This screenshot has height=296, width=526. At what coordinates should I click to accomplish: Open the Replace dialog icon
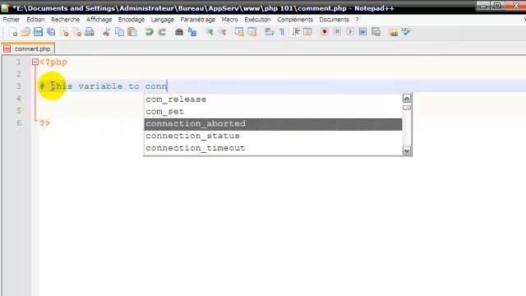click(192, 32)
